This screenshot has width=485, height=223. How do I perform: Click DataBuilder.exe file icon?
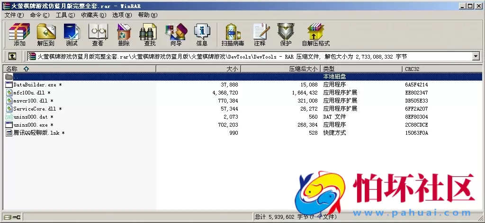click(9, 85)
